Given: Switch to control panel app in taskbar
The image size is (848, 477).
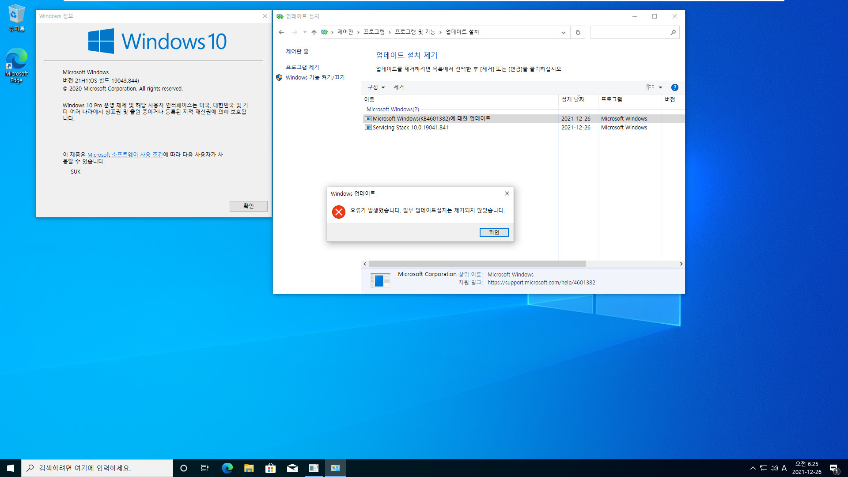Looking at the screenshot, I should click(x=335, y=468).
